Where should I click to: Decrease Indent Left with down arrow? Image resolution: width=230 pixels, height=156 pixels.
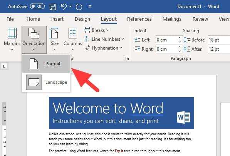pyautogui.click(x=180, y=42)
